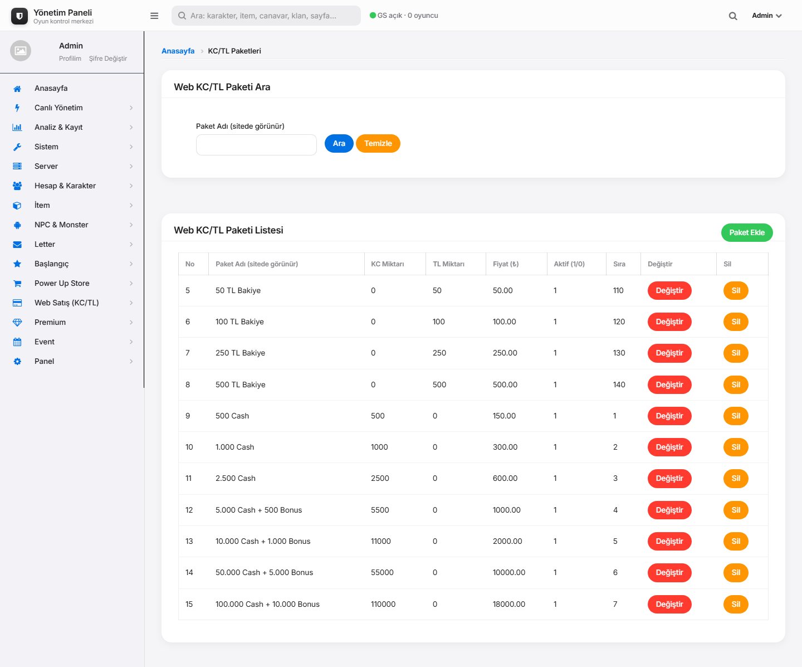Open the NPC & Monster menu
This screenshot has height=667, width=802.
pos(72,225)
